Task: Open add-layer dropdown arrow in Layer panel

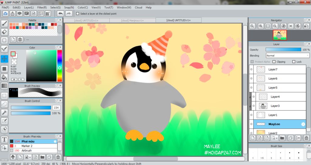Action: click(277, 138)
